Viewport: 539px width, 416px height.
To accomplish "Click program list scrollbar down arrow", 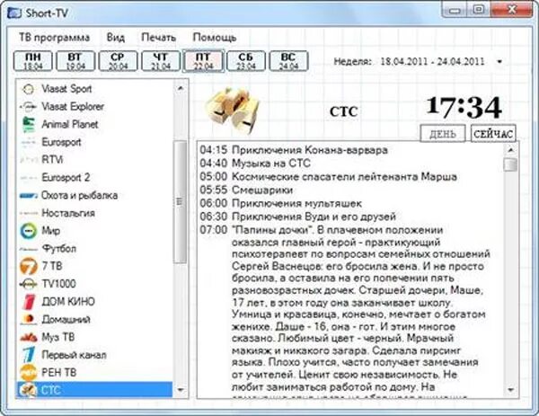I will click(511, 390).
